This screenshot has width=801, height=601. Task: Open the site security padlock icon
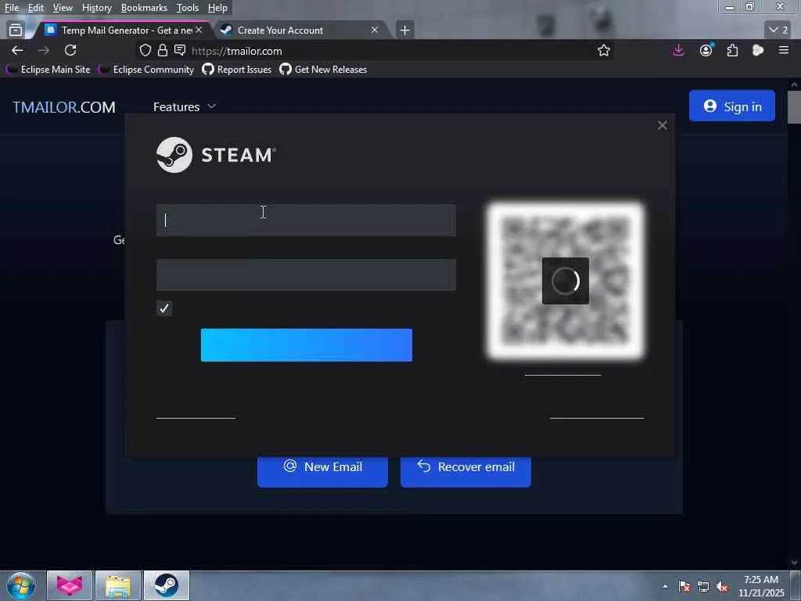[x=163, y=51]
